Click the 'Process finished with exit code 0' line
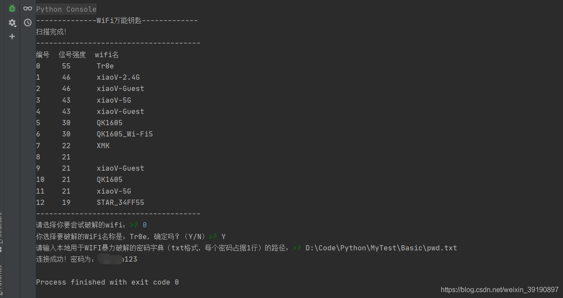The width and height of the screenshot is (563, 298). (x=107, y=282)
